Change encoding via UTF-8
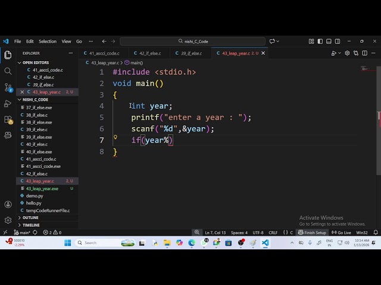Screen dimensions: 381x285 click(258, 232)
